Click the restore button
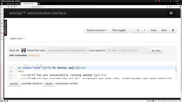The width and height of the screenshot is (182, 102). (x=14, y=84)
